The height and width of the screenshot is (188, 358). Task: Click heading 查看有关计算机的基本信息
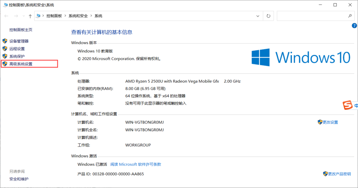click(x=101, y=32)
